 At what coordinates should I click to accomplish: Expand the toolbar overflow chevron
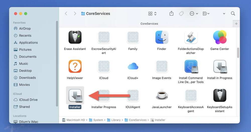point(224,14)
